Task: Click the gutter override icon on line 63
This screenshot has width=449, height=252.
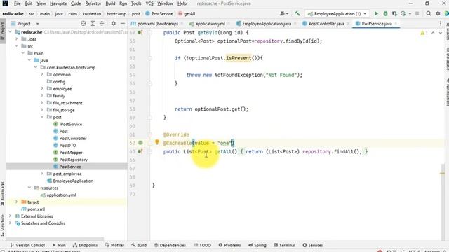Action: coord(140,151)
